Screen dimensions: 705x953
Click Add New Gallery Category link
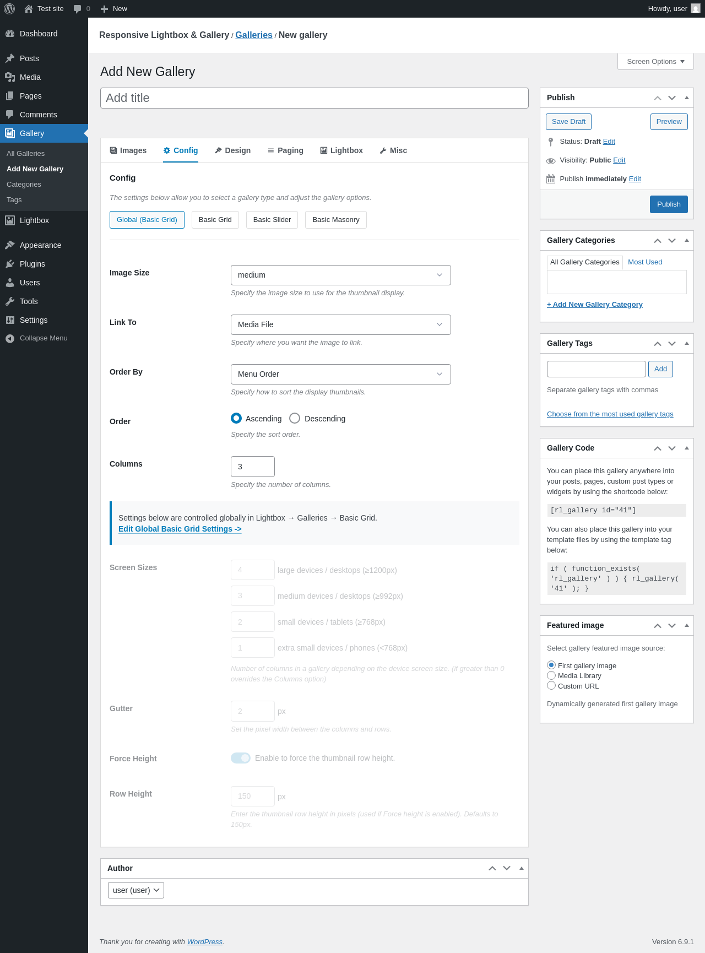tap(595, 305)
